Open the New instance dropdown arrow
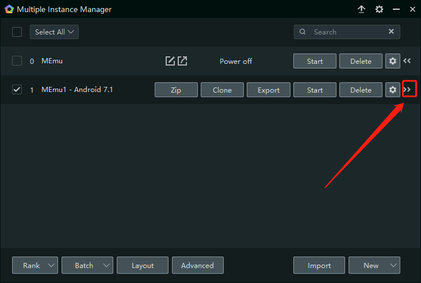This screenshot has height=283, width=421. tap(393, 265)
